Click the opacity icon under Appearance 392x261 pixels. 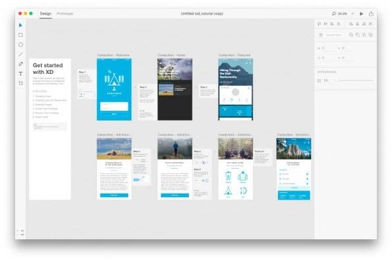(x=320, y=80)
